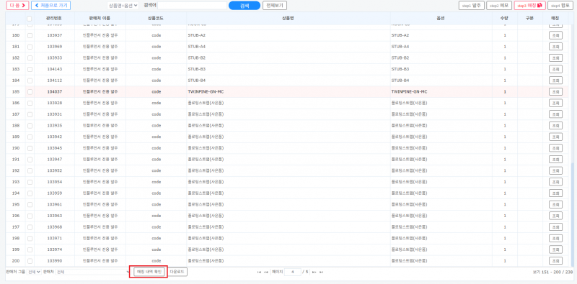Click the blue 검색 button
Screen dimensions: 577x284
pyautogui.click(x=245, y=6)
